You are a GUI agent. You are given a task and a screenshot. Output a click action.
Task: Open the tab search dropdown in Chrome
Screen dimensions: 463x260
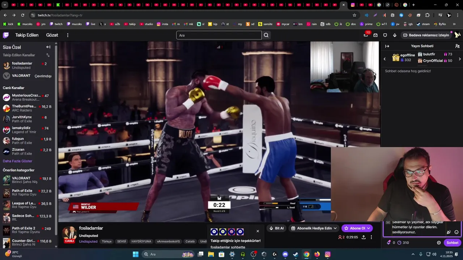(5, 5)
